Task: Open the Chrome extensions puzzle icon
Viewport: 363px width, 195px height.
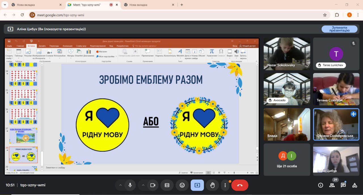Action: [337, 15]
